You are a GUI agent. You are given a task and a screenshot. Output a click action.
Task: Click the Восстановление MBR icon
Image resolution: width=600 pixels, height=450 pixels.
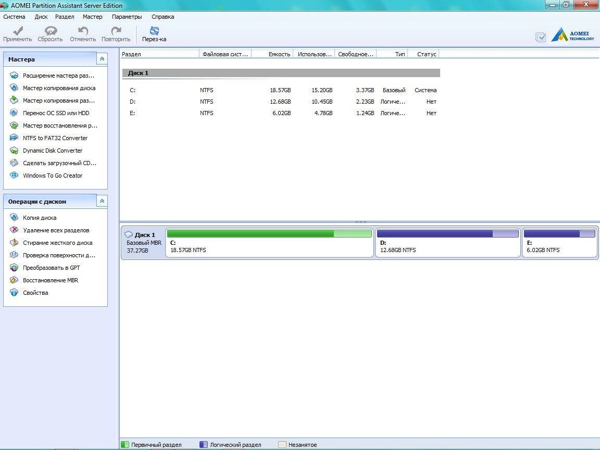click(14, 280)
